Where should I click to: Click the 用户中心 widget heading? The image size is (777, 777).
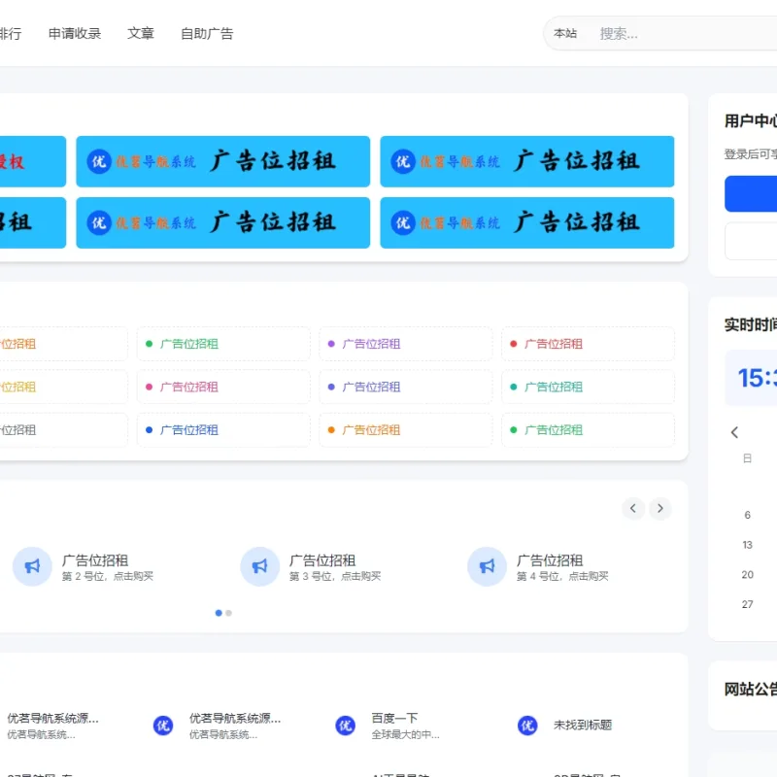tap(751, 120)
